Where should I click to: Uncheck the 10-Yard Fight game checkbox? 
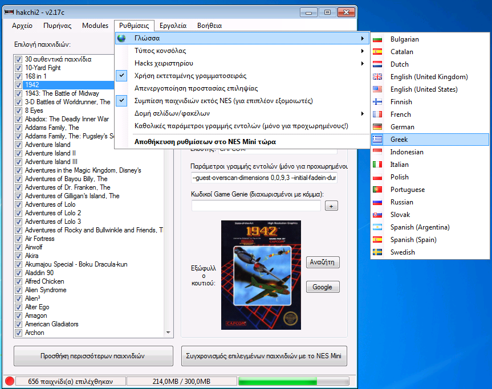18,68
